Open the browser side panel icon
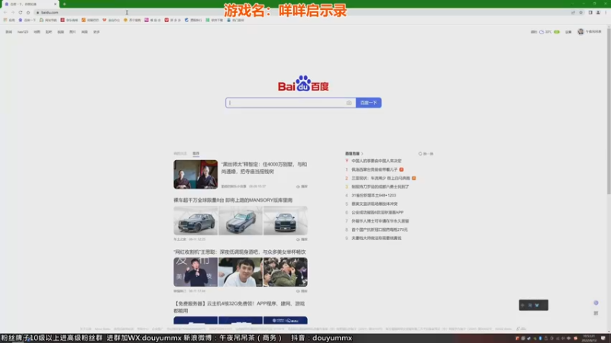Viewport: 611px width, 343px height. click(590, 12)
